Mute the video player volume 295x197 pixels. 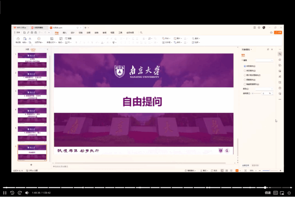pyautogui.click(x=27, y=193)
